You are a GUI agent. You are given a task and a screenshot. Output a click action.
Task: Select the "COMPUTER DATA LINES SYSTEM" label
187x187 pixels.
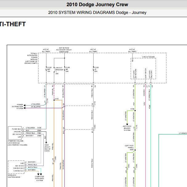point(39,178)
